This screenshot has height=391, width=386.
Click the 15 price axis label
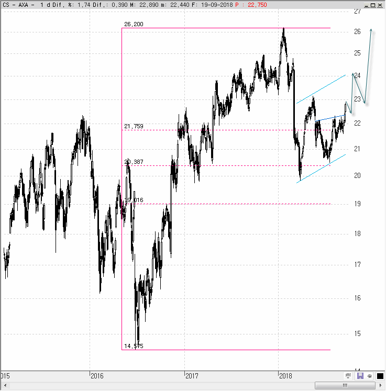coord(357,333)
